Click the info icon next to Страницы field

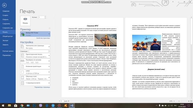tap(49, 51)
